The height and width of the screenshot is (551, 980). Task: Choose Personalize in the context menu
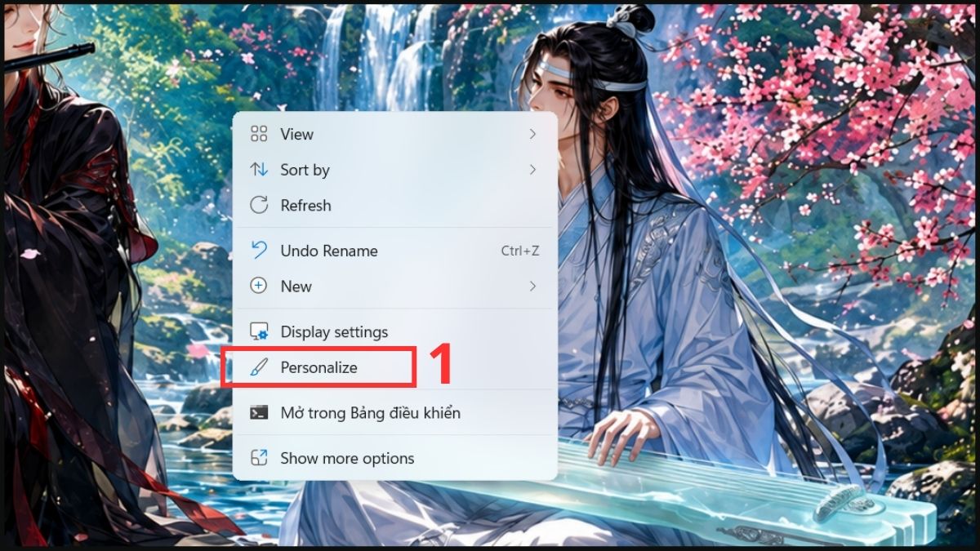click(394, 367)
